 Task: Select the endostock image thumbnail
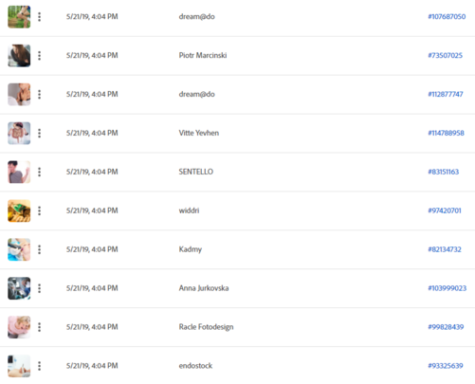[x=19, y=366]
